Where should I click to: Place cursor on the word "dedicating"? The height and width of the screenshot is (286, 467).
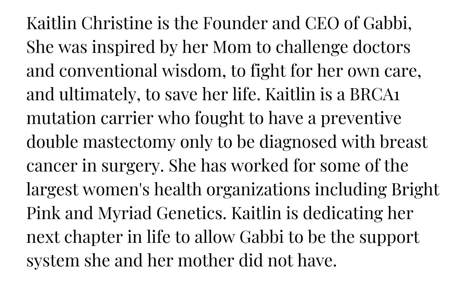(342, 214)
